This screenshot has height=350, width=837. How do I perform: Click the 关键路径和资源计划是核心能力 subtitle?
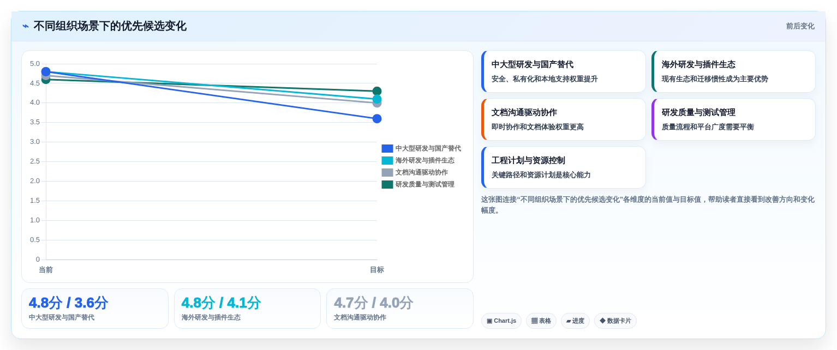541,175
